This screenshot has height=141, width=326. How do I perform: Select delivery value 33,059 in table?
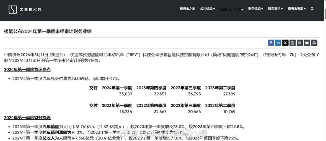pyautogui.click(x=126, y=94)
